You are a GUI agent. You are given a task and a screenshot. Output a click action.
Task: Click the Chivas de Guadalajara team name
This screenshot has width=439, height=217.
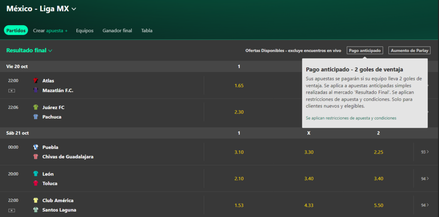pos(68,157)
